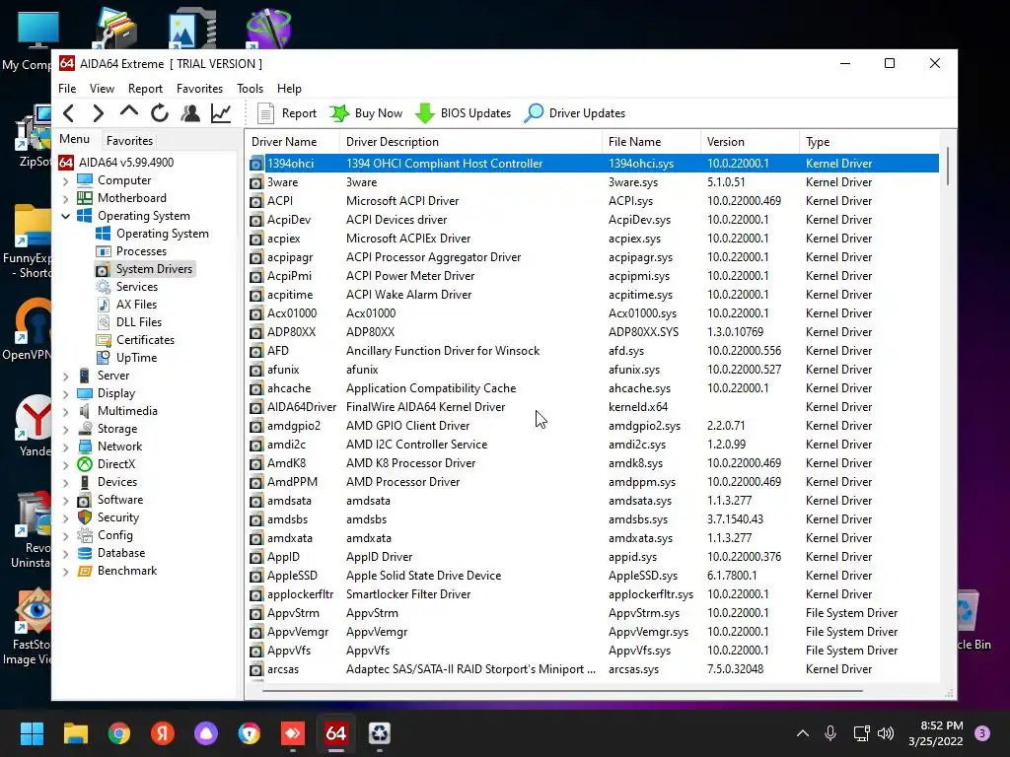The width and height of the screenshot is (1010, 757).
Task: Refresh the current page
Action: tap(160, 113)
